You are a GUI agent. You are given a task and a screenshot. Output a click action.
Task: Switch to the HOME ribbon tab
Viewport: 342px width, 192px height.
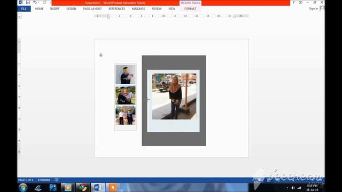[39, 9]
